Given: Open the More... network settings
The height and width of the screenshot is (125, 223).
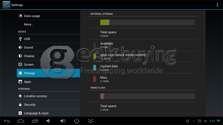Looking at the screenshot, I should [48, 24].
